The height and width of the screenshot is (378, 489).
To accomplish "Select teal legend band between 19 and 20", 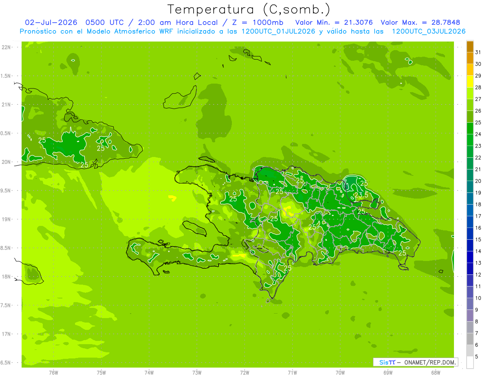I will point(470,187).
